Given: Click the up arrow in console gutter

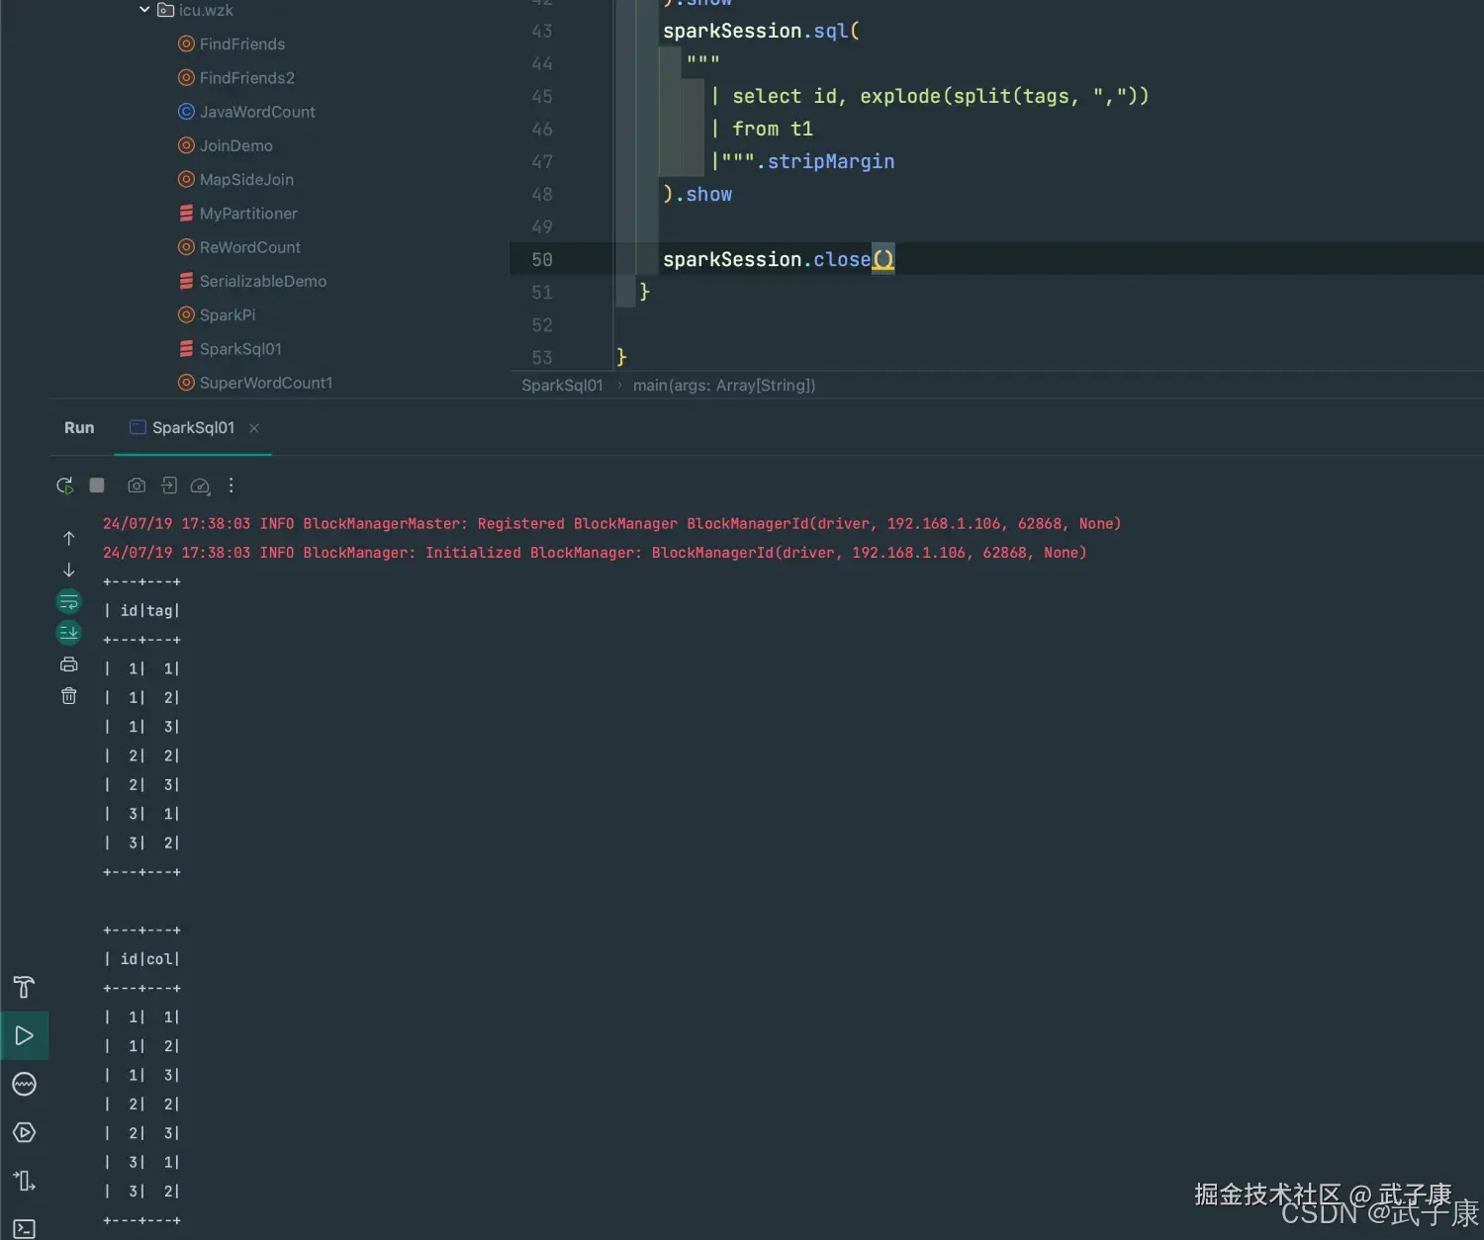Looking at the screenshot, I should click(69, 538).
